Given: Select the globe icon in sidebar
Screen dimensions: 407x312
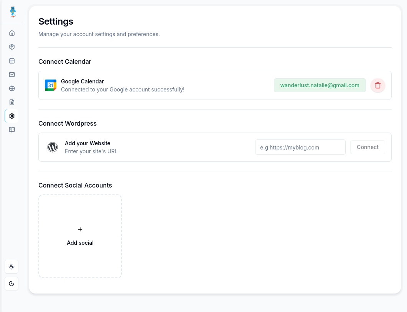Looking at the screenshot, I should [x=12, y=88].
